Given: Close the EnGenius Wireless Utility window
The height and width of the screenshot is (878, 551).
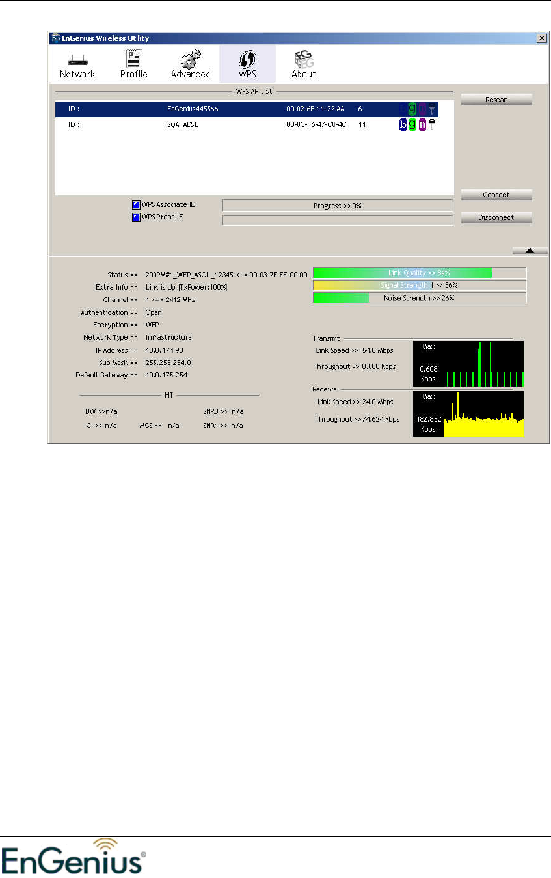Looking at the screenshot, I should pyautogui.click(x=541, y=38).
